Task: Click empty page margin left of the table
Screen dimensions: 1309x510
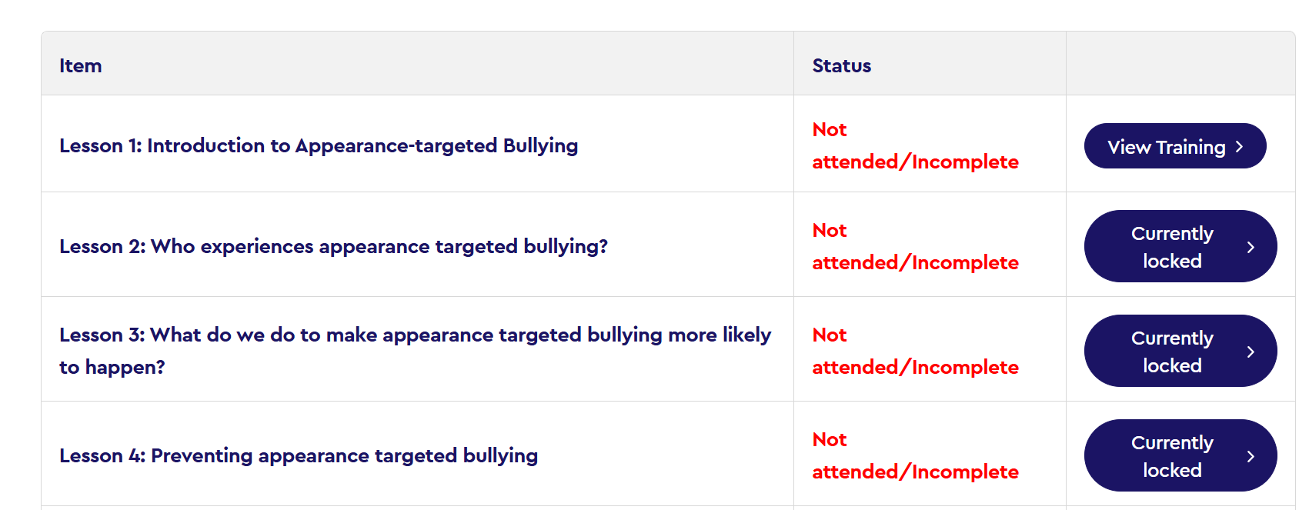Action: coord(19,269)
